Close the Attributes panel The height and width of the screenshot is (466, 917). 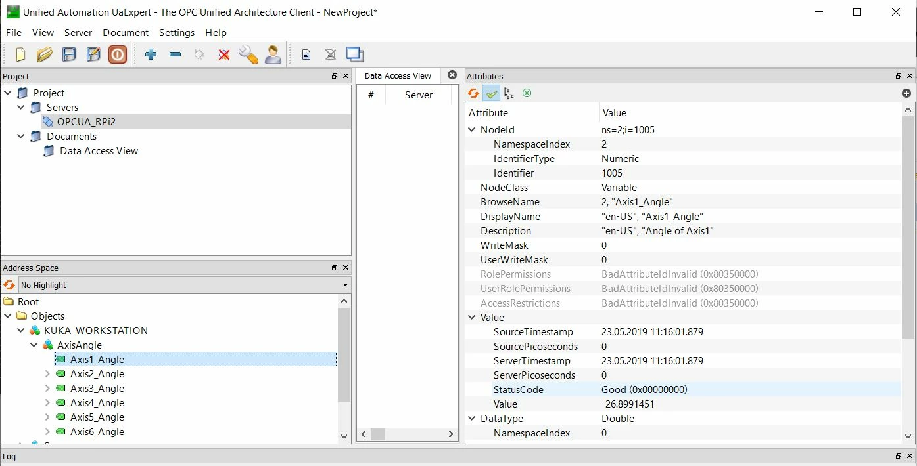pyautogui.click(x=910, y=76)
